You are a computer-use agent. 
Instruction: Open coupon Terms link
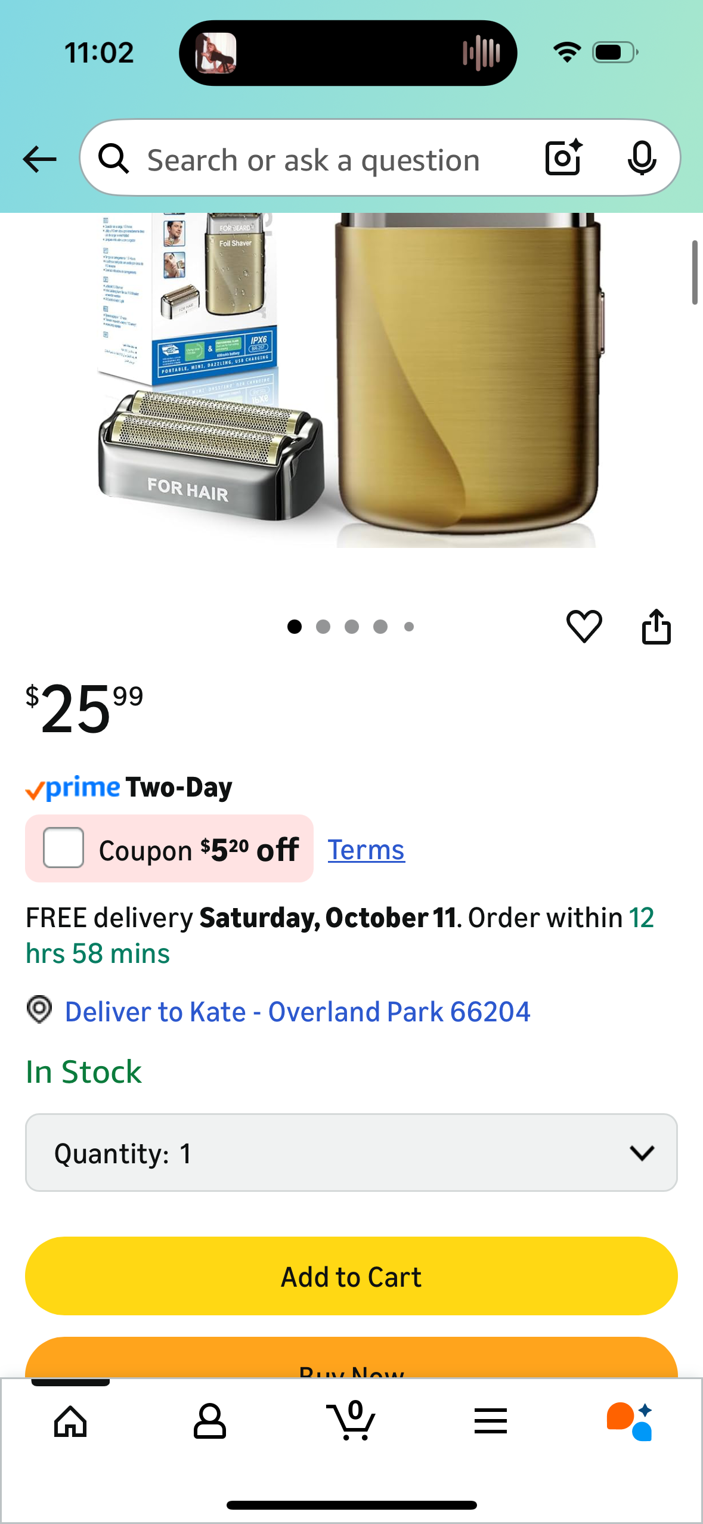pyautogui.click(x=366, y=850)
